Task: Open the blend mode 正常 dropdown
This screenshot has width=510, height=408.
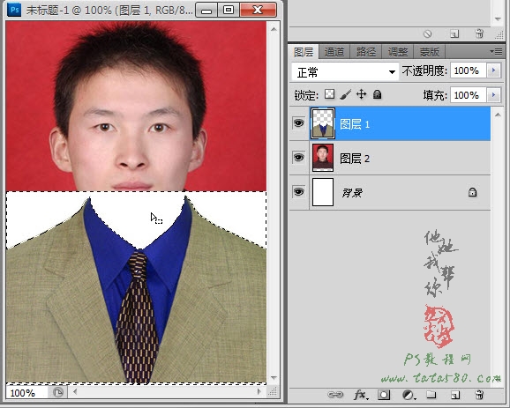Action: click(x=345, y=71)
